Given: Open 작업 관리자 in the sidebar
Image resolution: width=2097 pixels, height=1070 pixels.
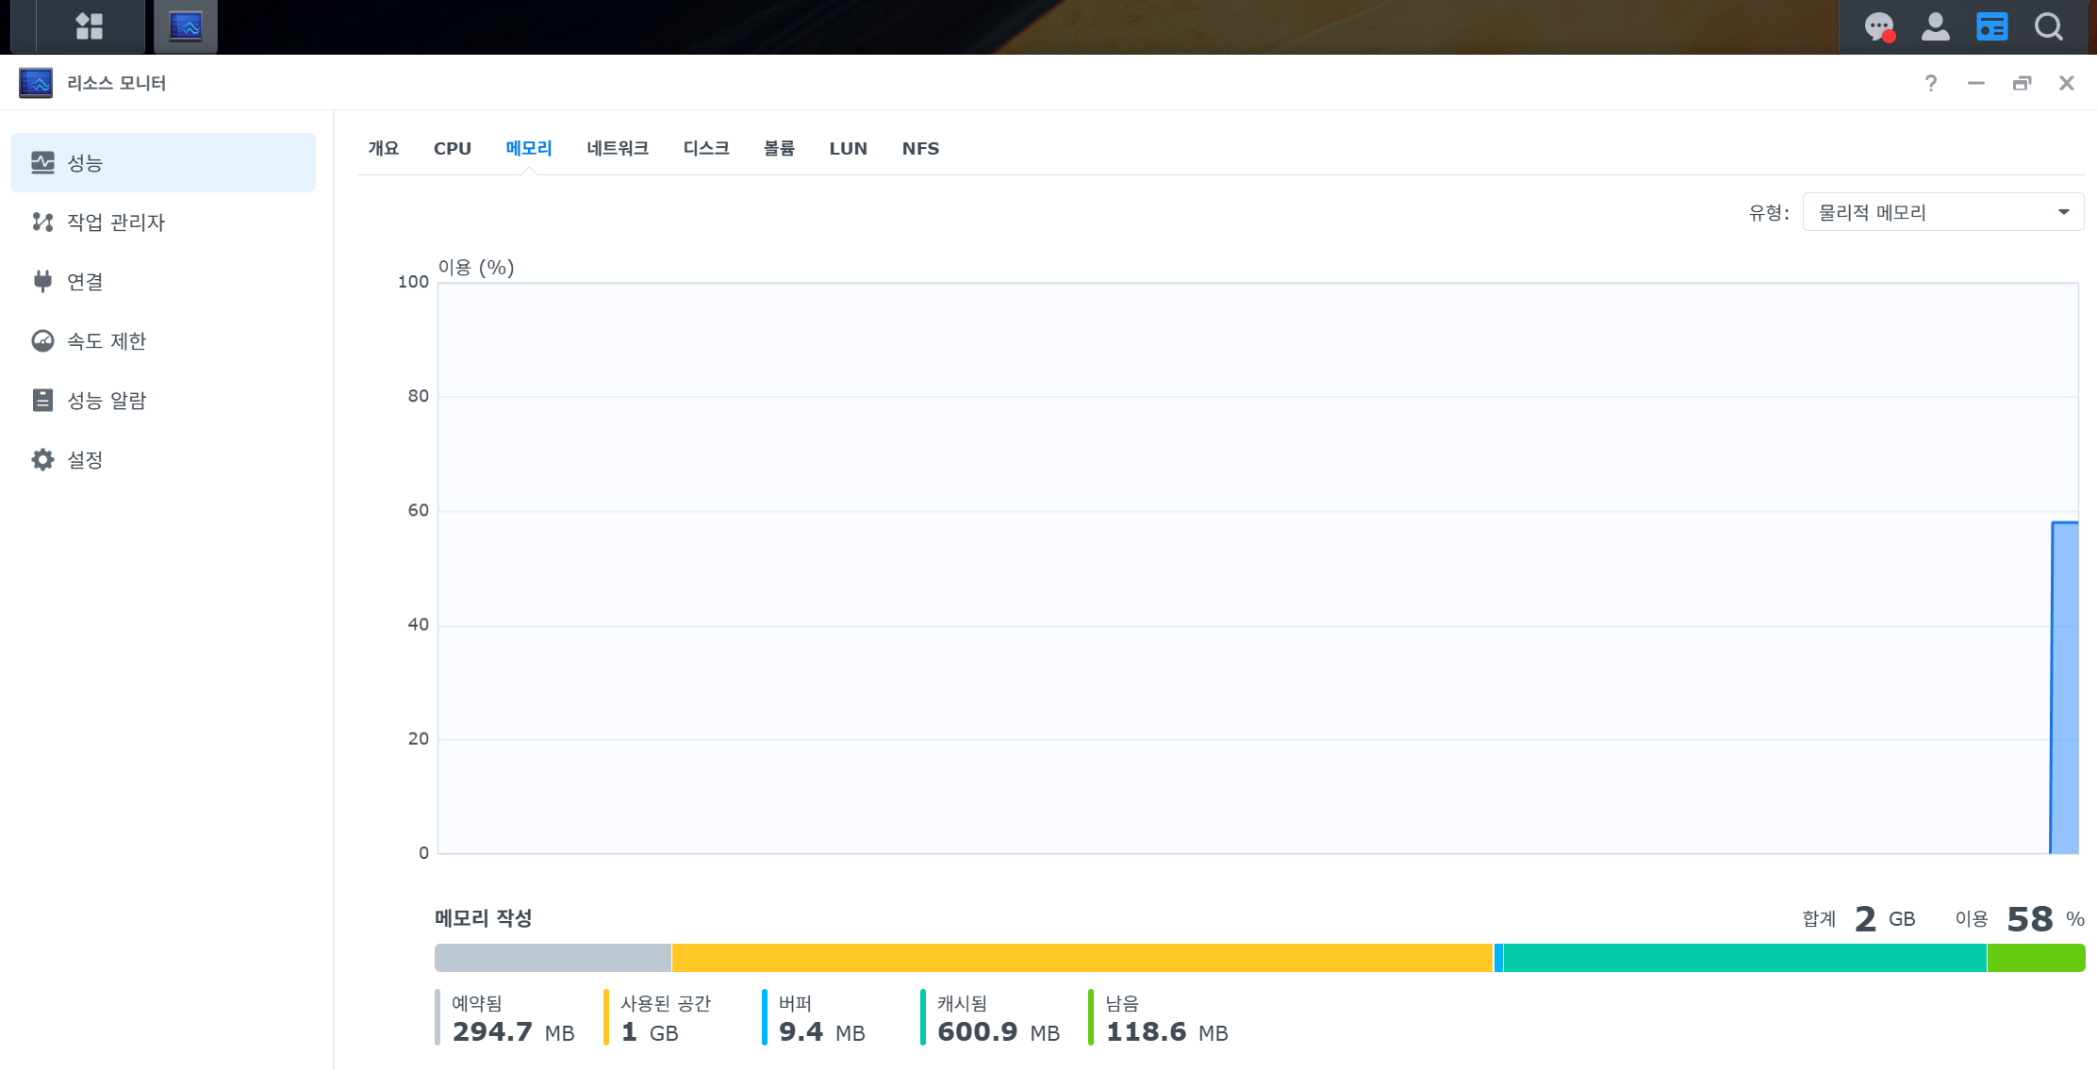Looking at the screenshot, I should pos(163,222).
